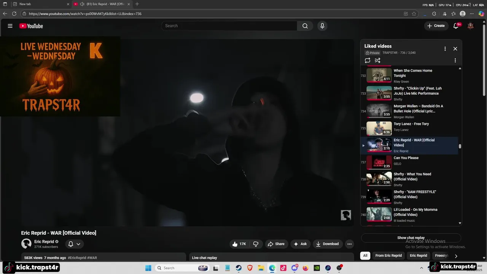487x274 pixels.
Task: Open more video actions menu
Action: pos(349,244)
